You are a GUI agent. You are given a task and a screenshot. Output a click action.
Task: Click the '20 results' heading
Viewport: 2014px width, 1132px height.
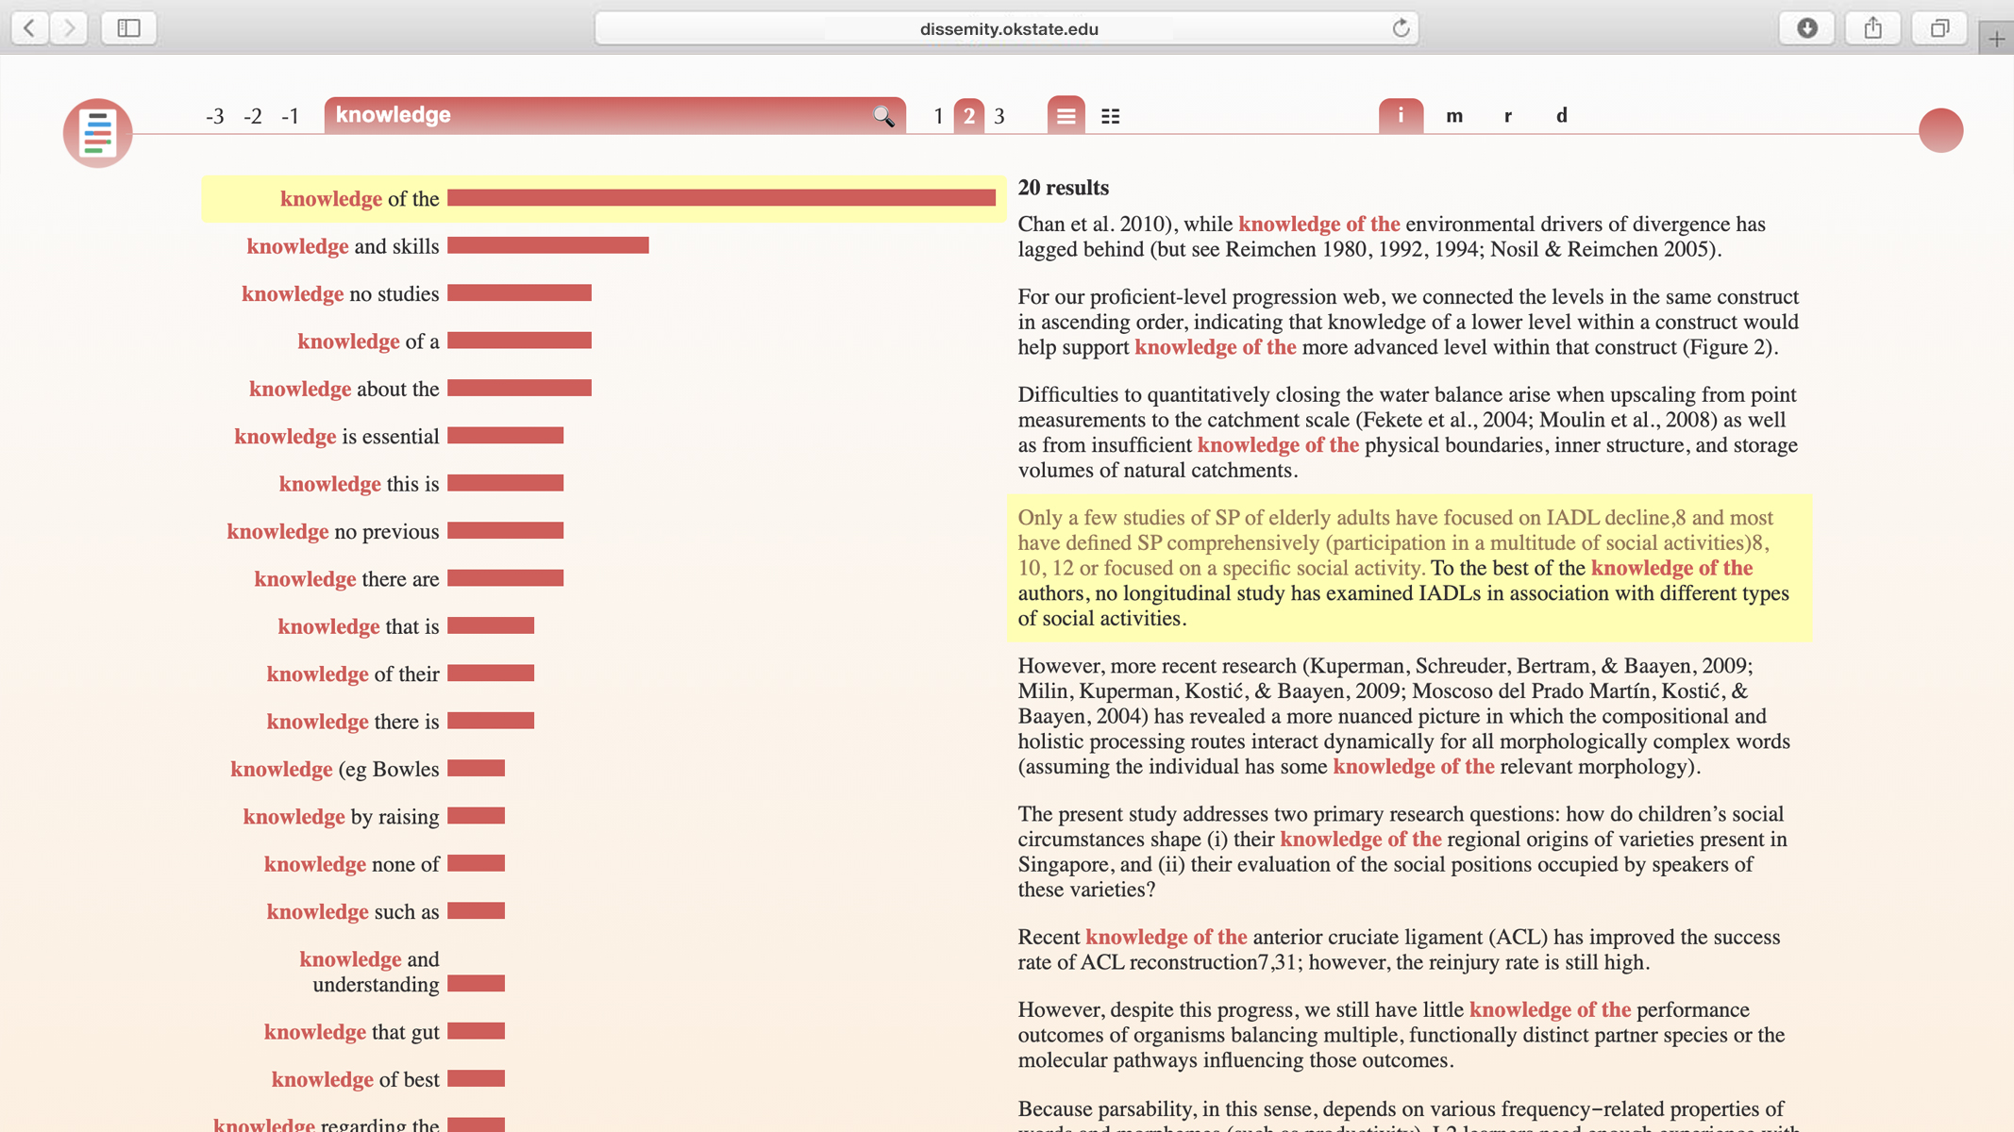pyautogui.click(x=1064, y=188)
